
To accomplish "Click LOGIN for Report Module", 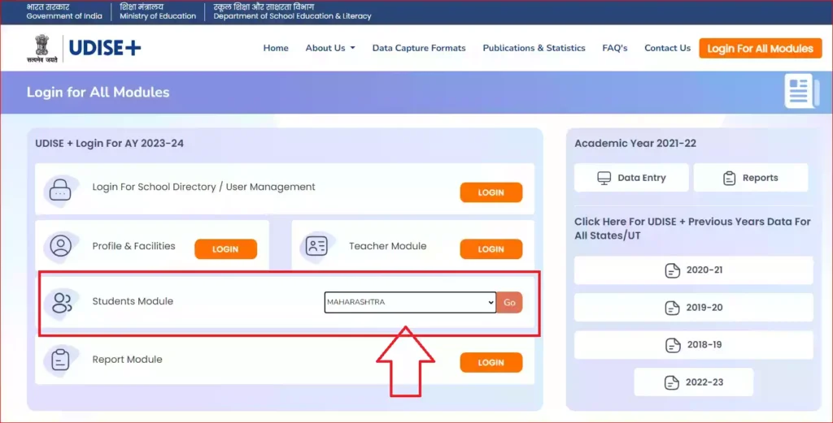I will tap(491, 363).
